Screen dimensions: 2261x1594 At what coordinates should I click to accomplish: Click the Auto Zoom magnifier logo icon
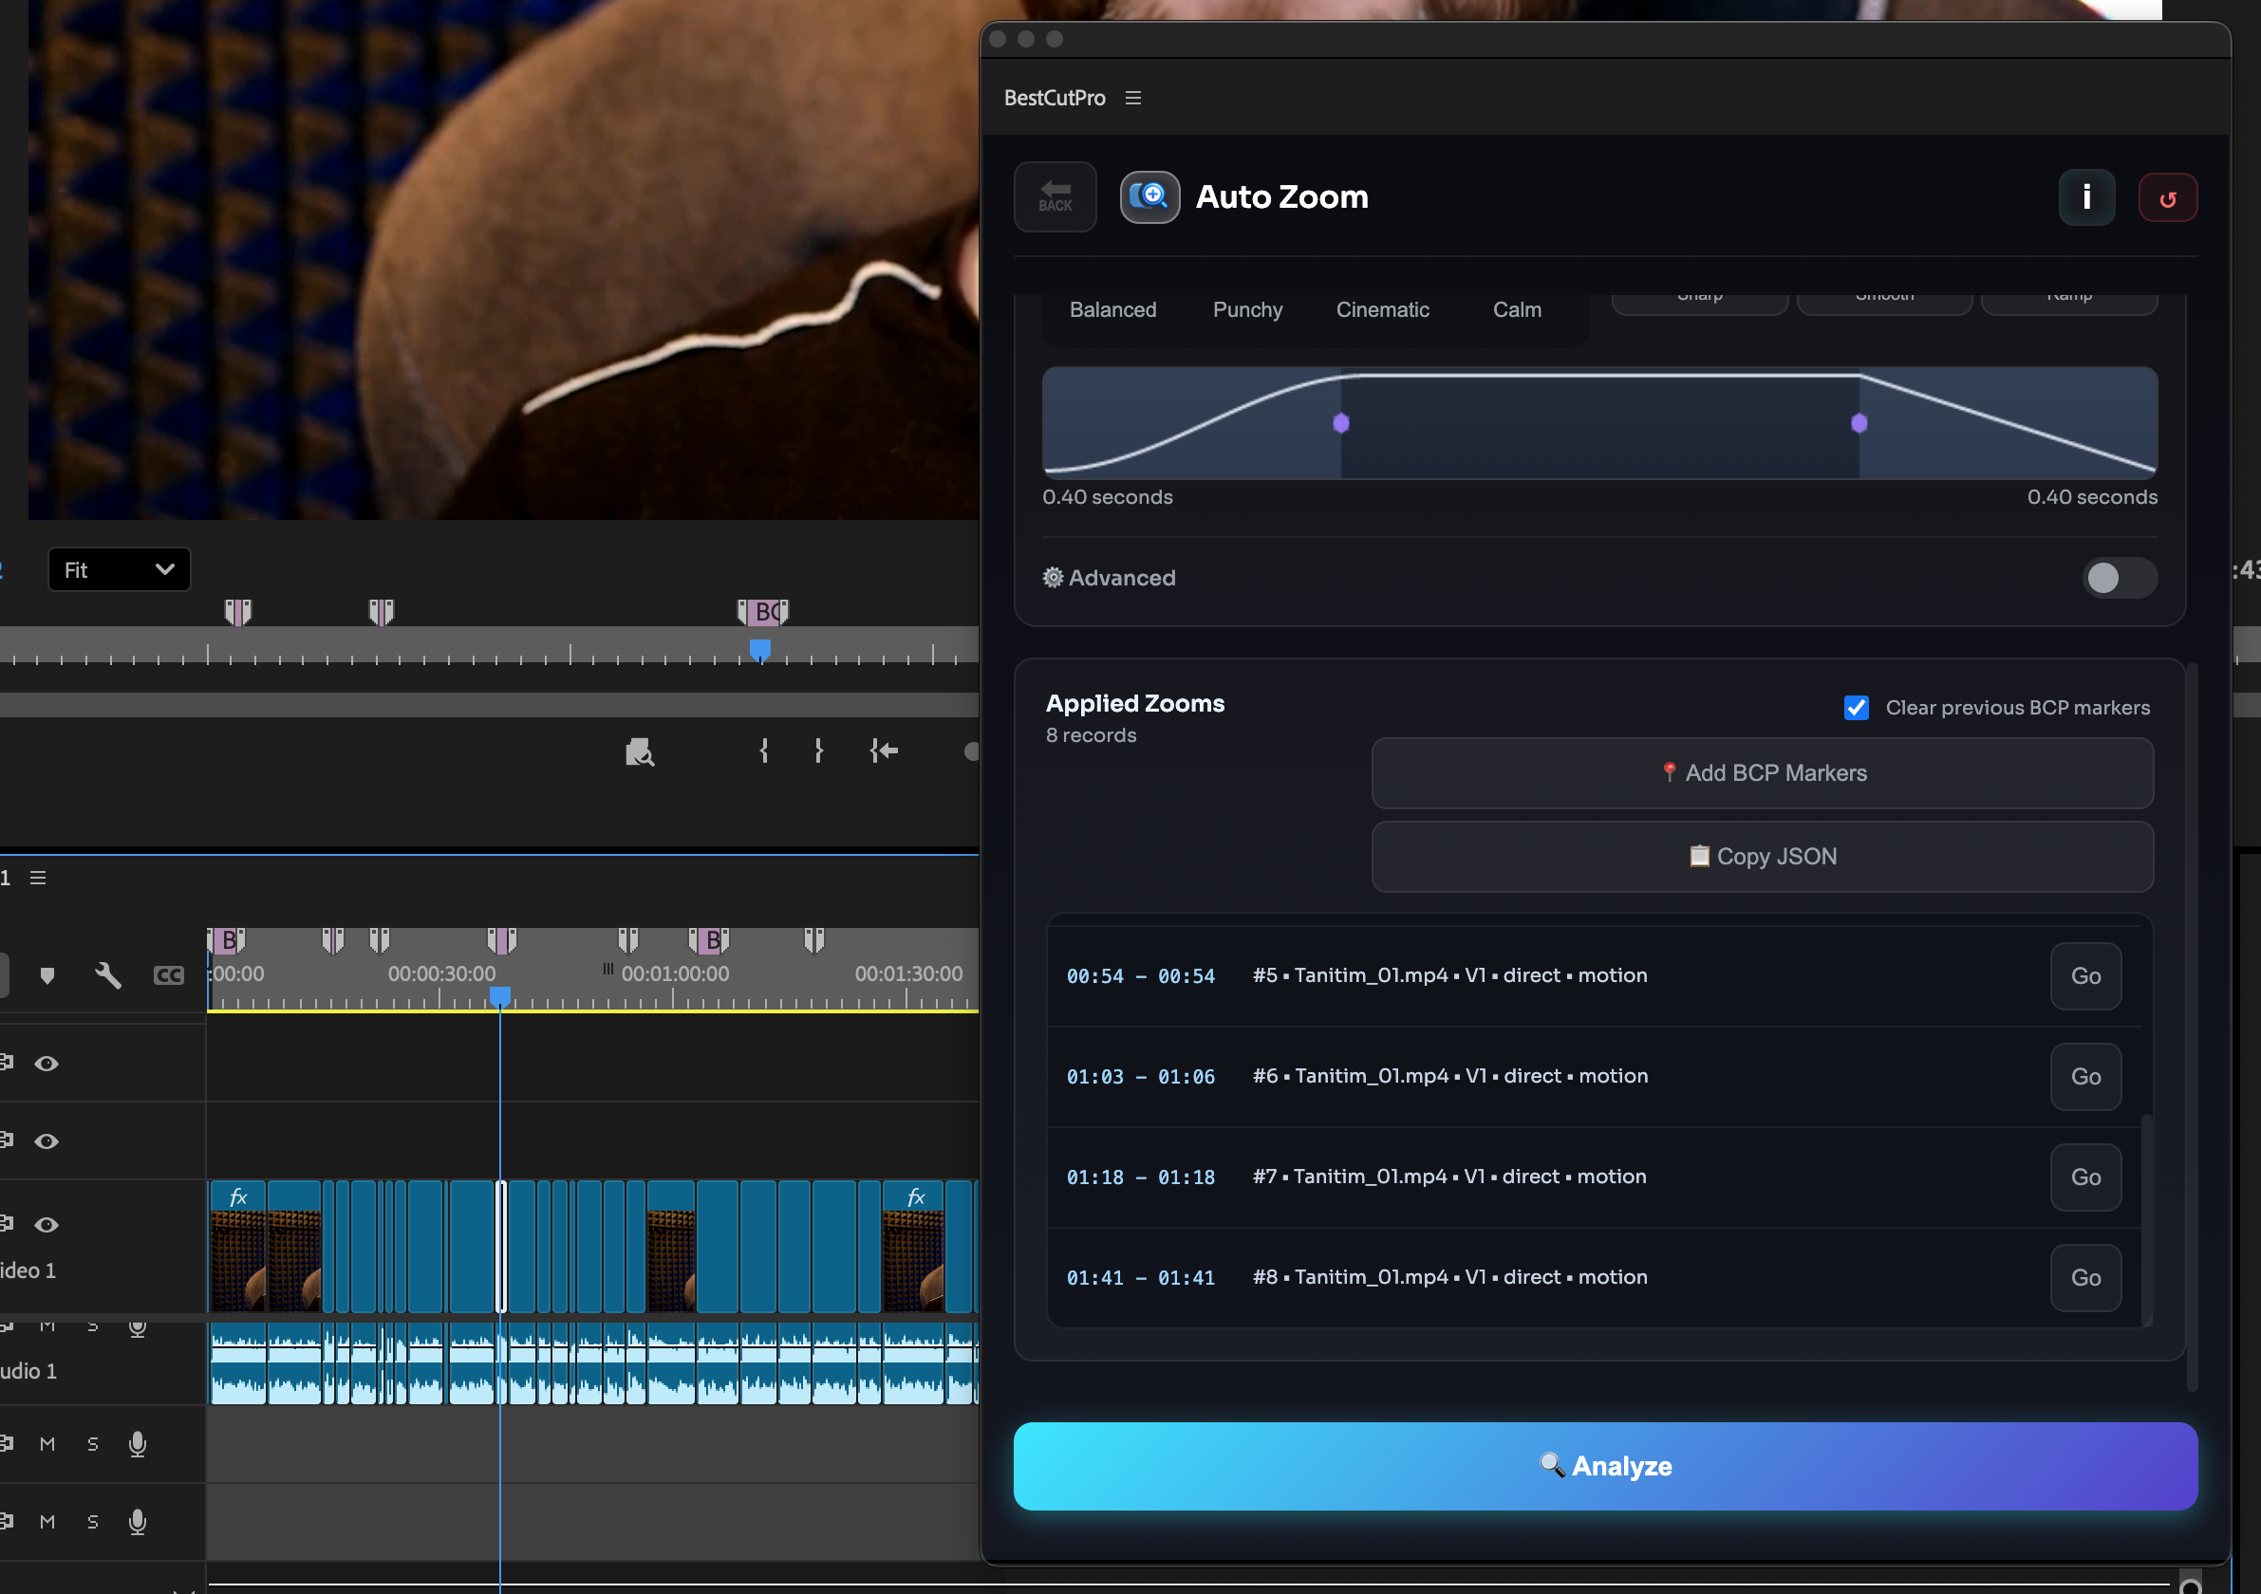tap(1149, 197)
